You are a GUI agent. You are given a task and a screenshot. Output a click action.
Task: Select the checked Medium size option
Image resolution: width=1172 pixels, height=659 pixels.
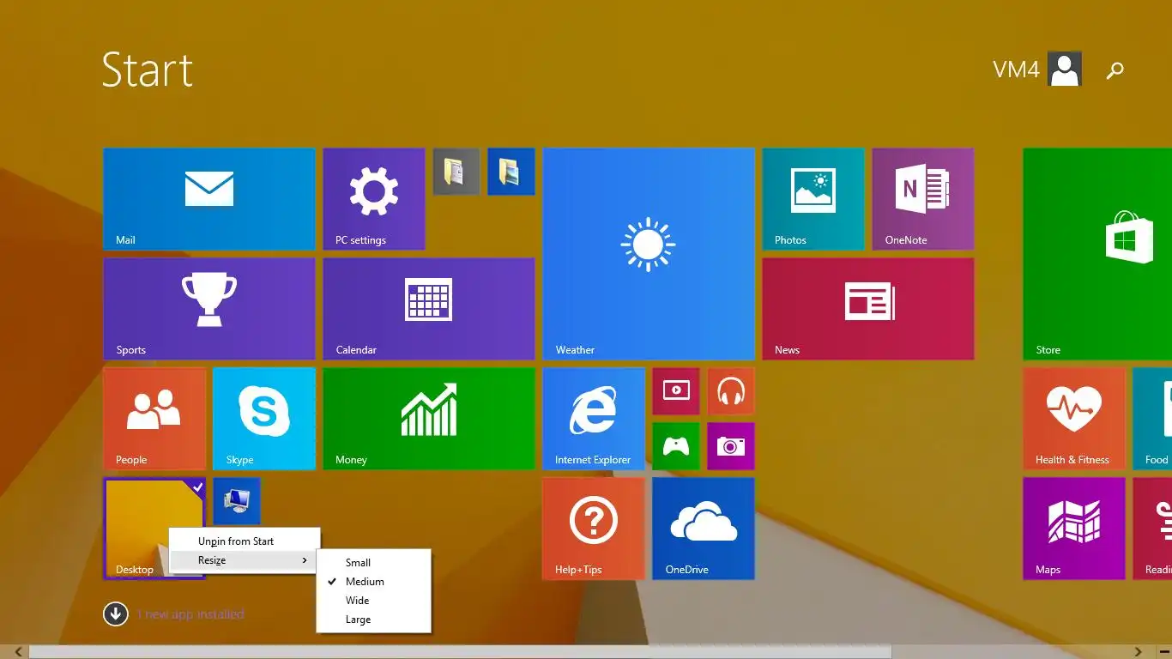coord(373,582)
